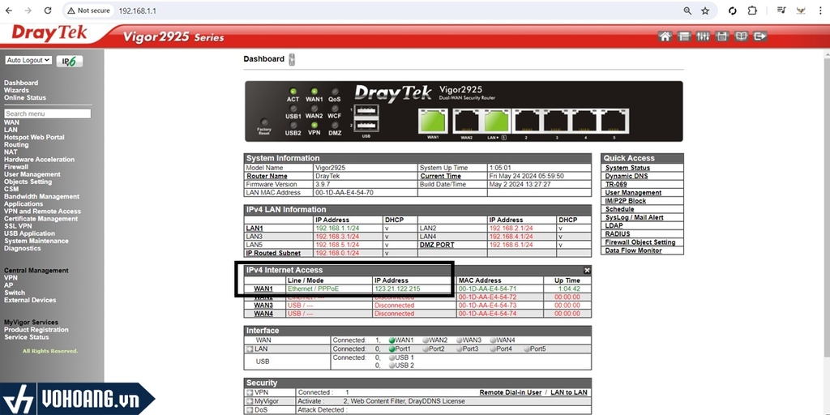Open TR-069 quick access link

point(616,184)
